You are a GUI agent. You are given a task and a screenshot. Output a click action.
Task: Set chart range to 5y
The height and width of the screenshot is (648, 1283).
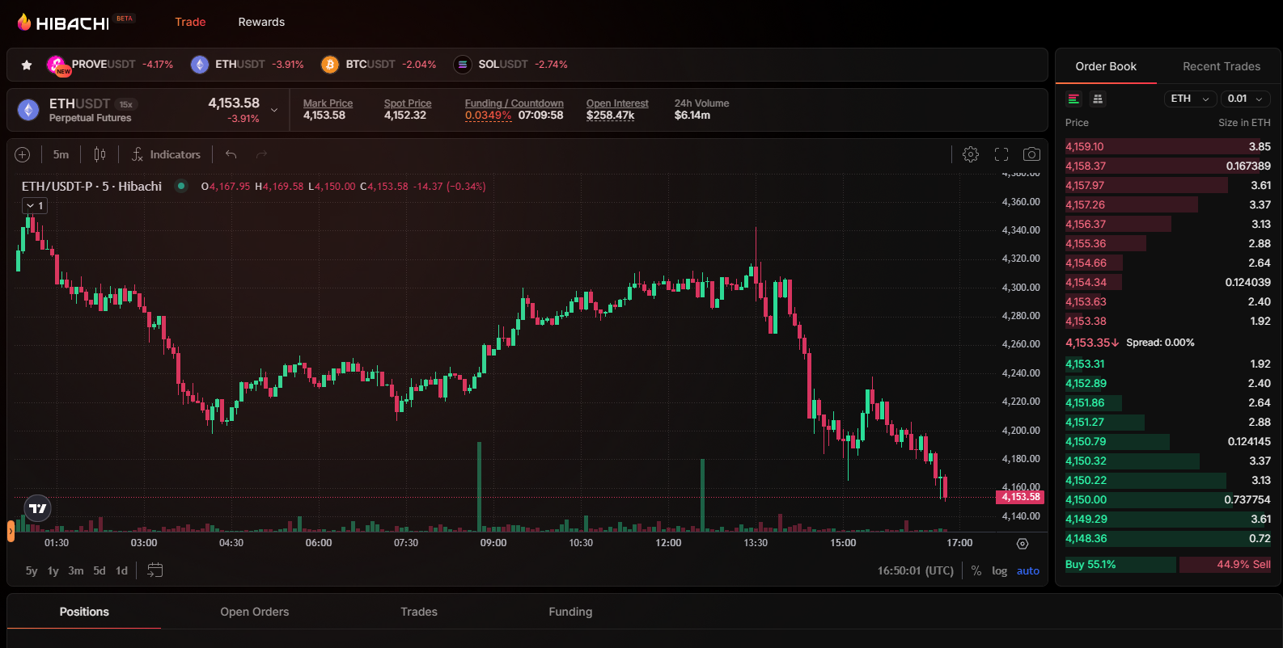click(x=32, y=570)
